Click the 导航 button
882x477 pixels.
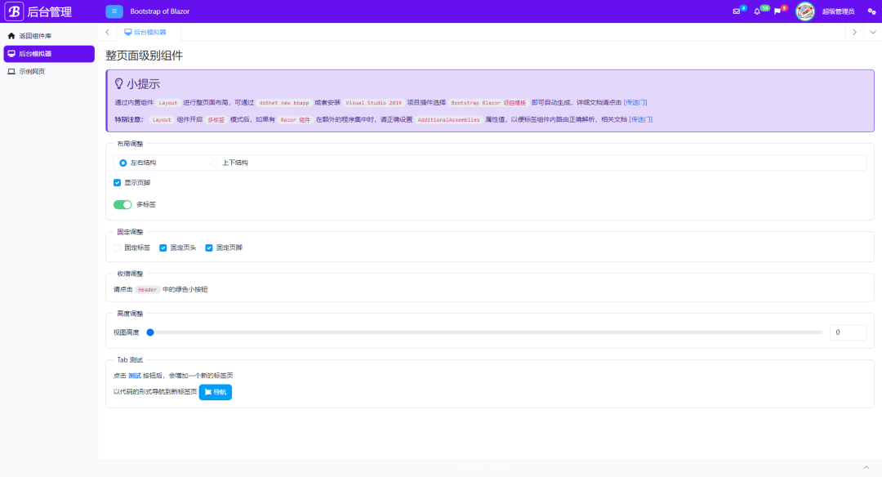[216, 392]
